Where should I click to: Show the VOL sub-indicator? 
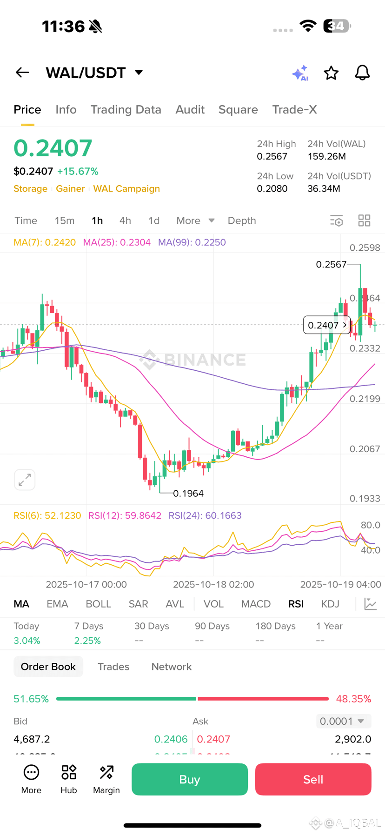(213, 604)
